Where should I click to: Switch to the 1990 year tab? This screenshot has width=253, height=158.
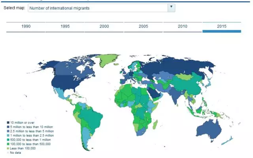pos(26,26)
